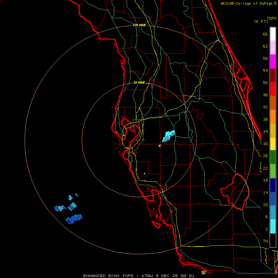The image size is (278, 278).
Task: Select the medium blue legend swatch
Action: coord(273,199)
